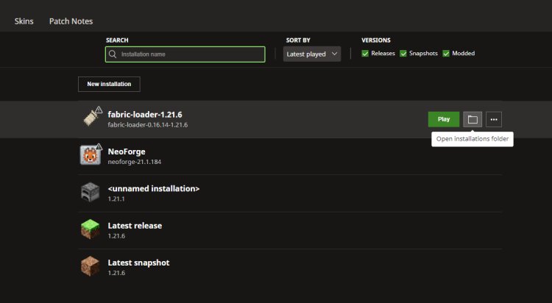
Task: Open the three-dots menu for fabric-loader
Action: (x=494, y=119)
